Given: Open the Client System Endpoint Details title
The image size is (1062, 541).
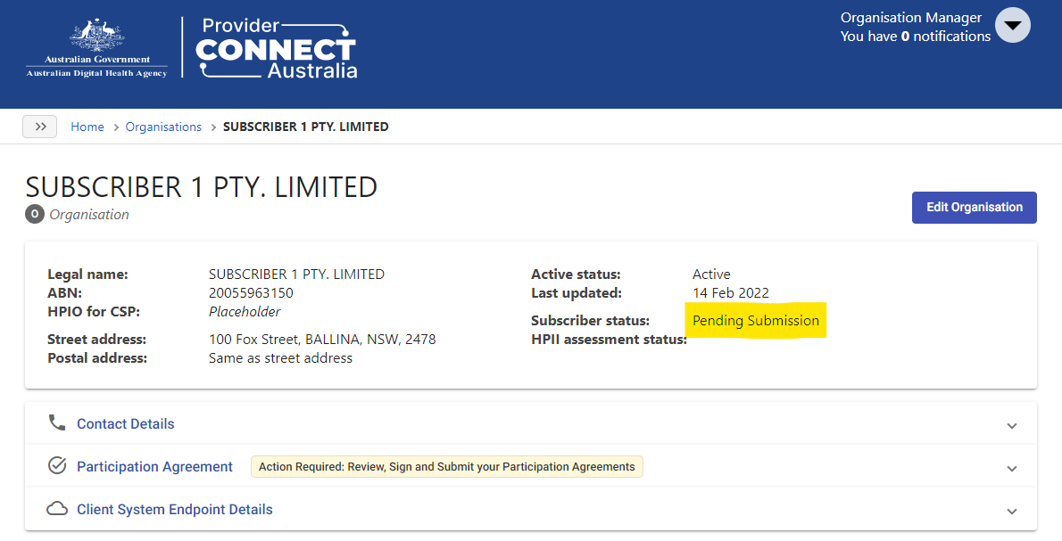Looking at the screenshot, I should [x=175, y=510].
